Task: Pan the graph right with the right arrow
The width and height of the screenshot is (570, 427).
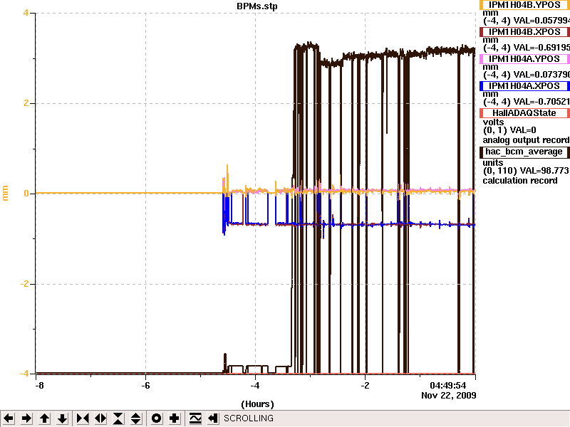Action: (26, 418)
